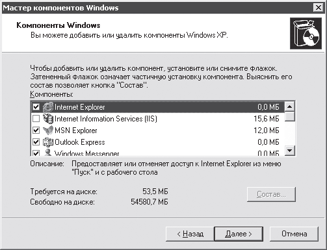
Task: Click the MSN Explorer butterfly icon
Action: pyautogui.click(x=48, y=131)
